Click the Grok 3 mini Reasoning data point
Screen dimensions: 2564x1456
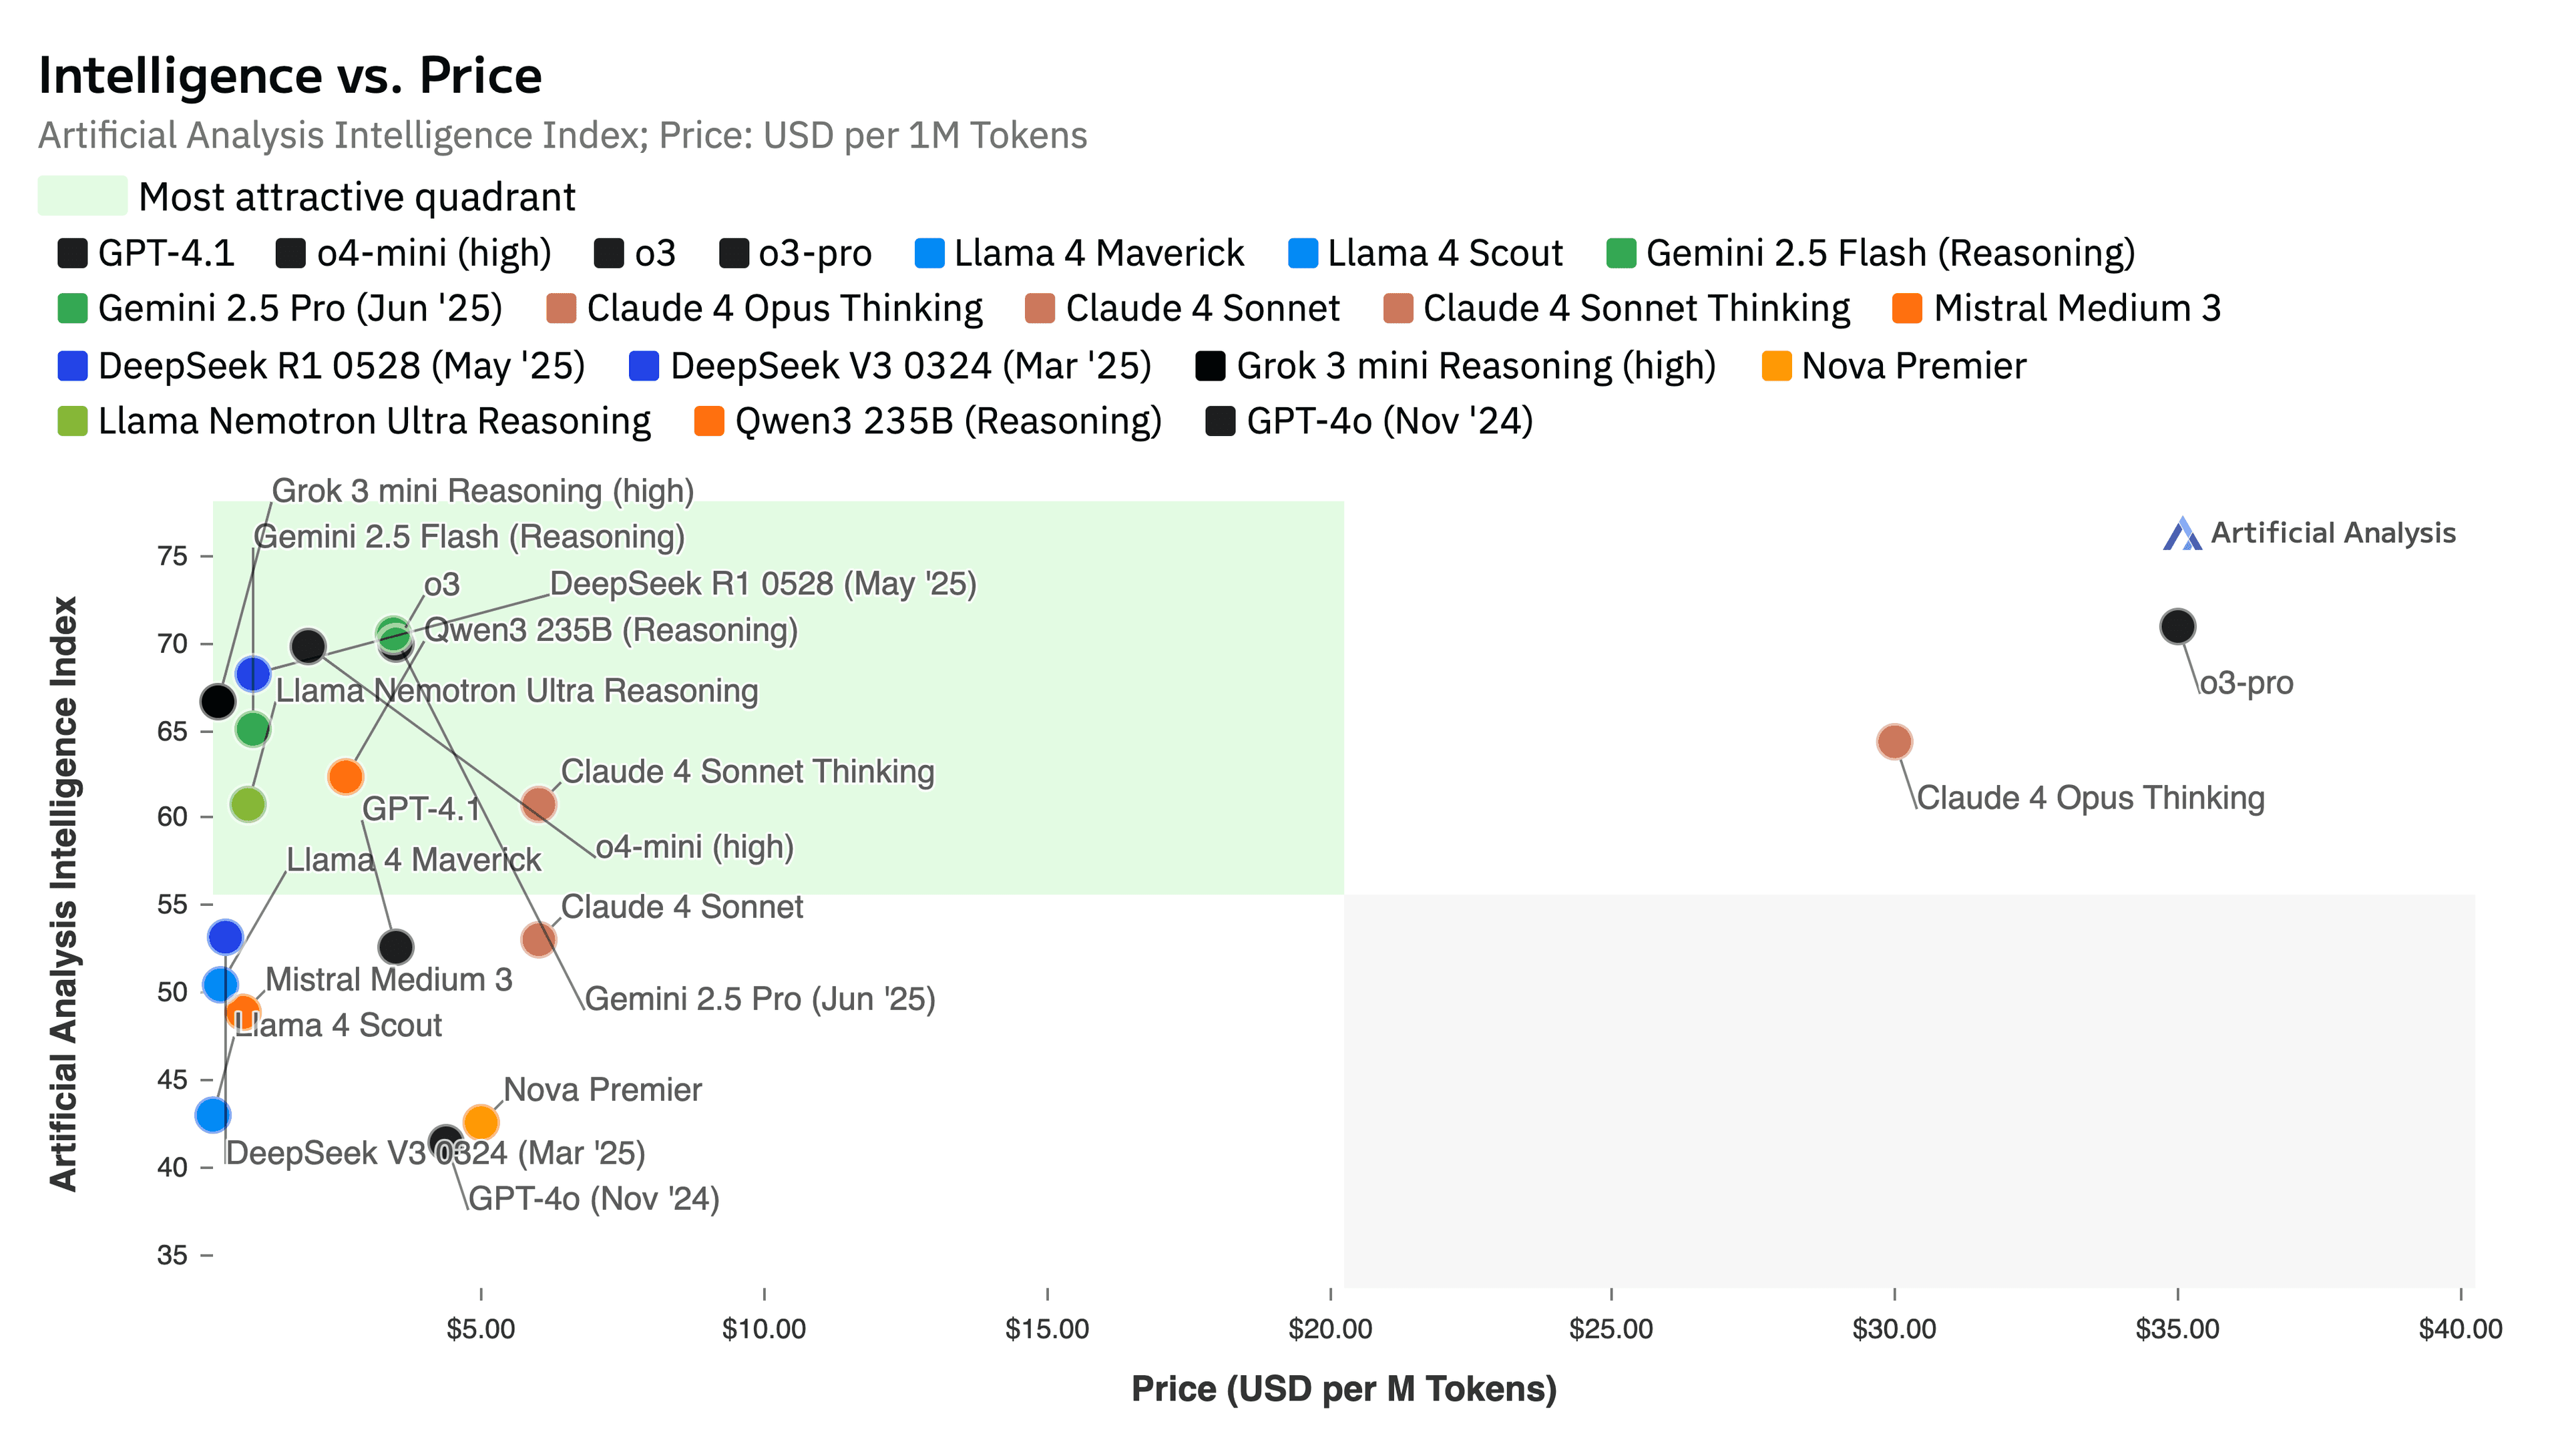click(218, 702)
